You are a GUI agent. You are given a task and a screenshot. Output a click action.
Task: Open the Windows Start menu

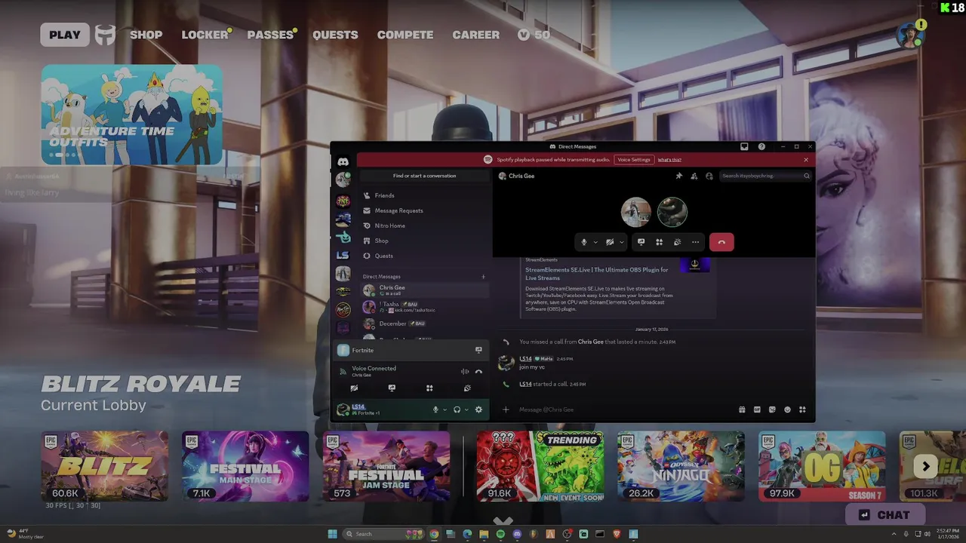click(x=333, y=534)
